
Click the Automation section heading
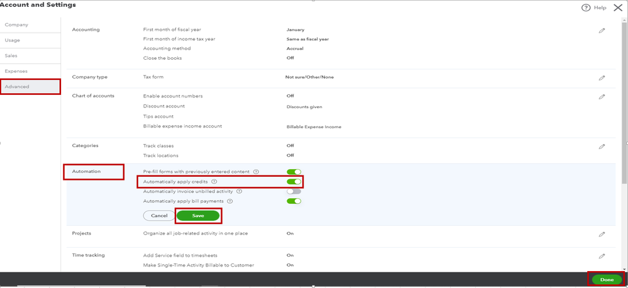[86, 172]
